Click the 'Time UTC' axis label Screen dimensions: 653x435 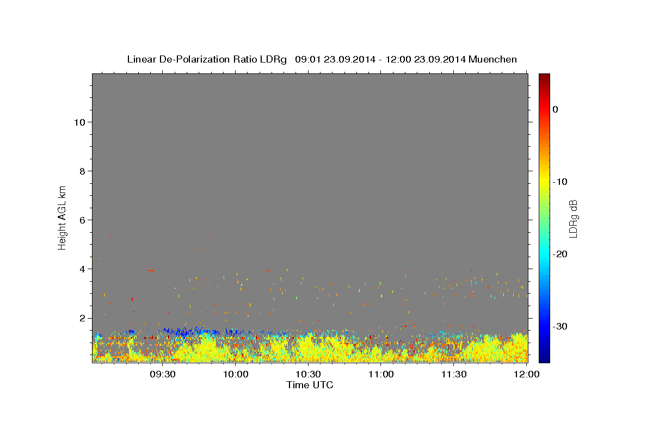pos(310,385)
